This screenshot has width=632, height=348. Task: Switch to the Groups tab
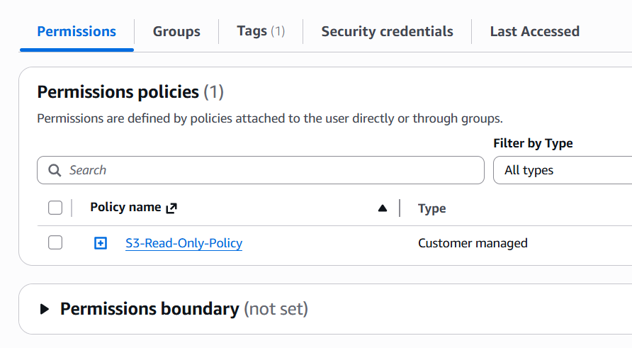(x=176, y=31)
